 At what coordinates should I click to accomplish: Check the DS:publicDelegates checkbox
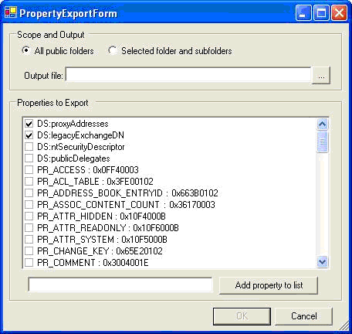[x=29, y=158]
